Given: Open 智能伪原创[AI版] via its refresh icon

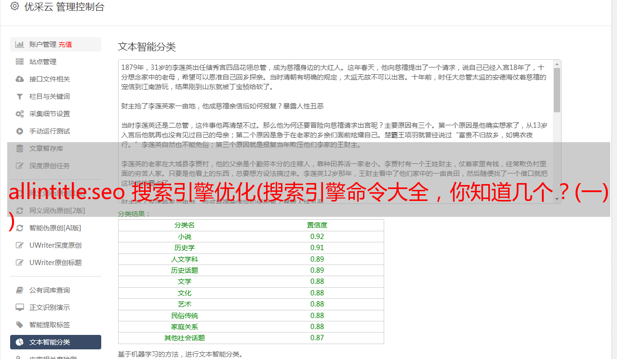Looking at the screenshot, I should point(20,228).
